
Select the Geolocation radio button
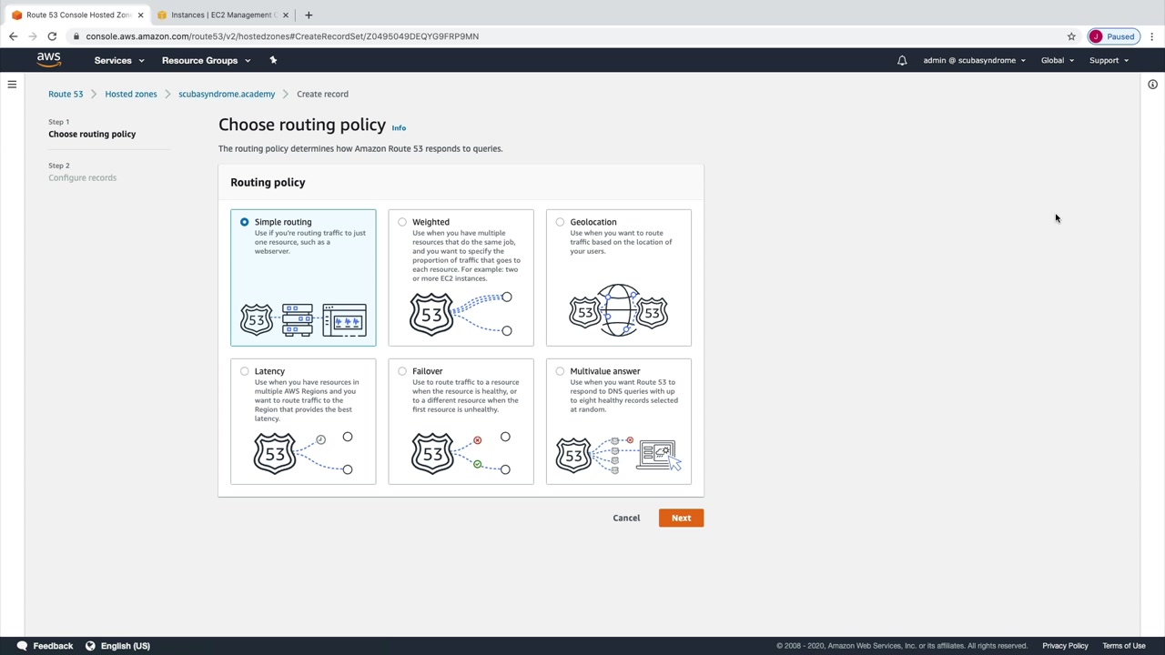(560, 222)
